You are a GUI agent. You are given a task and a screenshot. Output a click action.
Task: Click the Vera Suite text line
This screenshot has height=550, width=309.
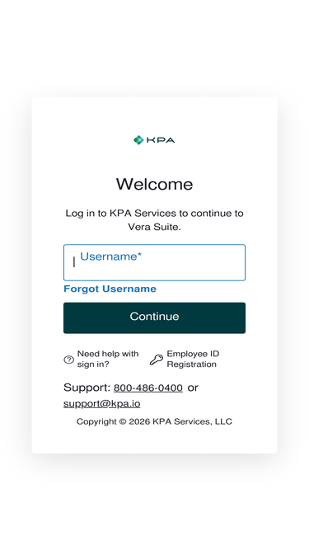pos(155,227)
